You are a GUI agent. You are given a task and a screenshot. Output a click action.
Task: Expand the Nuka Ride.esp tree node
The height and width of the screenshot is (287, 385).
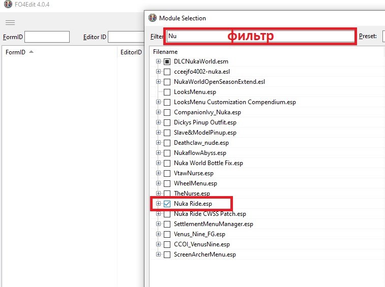[159, 204]
